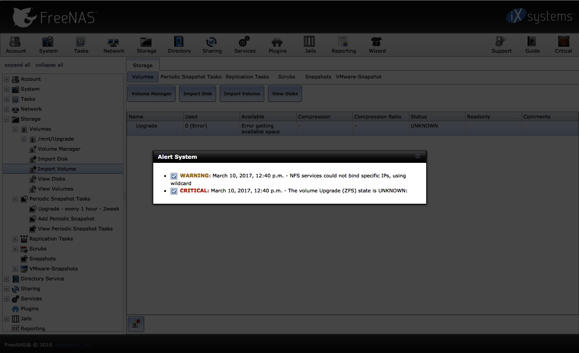Collapse the Storage tree node

click(x=6, y=119)
